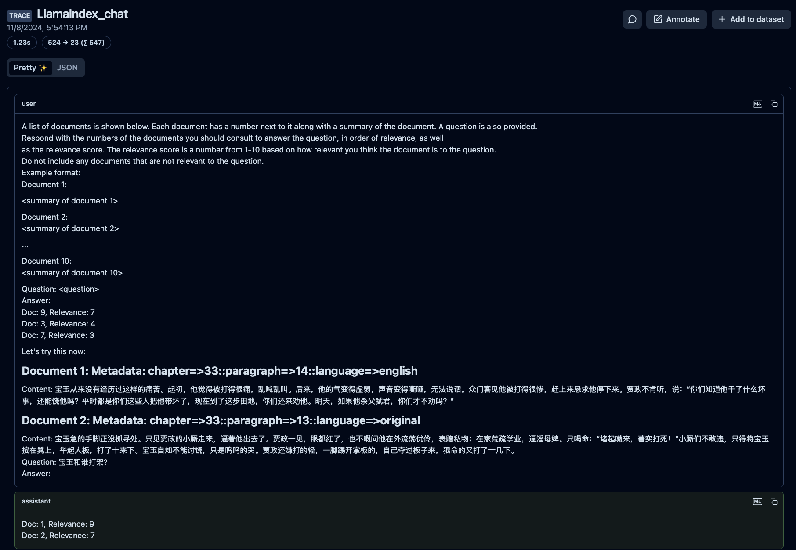
Task: Click 'Let's try this now:' text
Action: pyautogui.click(x=54, y=351)
